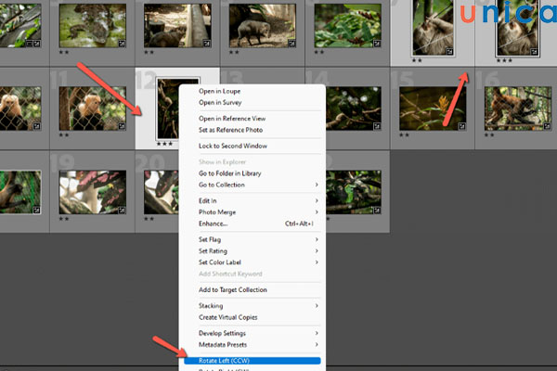Image resolution: width=557 pixels, height=371 pixels.
Task: Click the badge on cell 11 monkey photo
Action: (122, 126)
